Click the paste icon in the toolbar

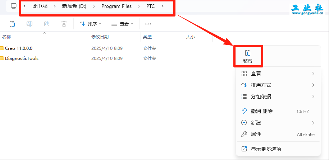click(x=12, y=24)
